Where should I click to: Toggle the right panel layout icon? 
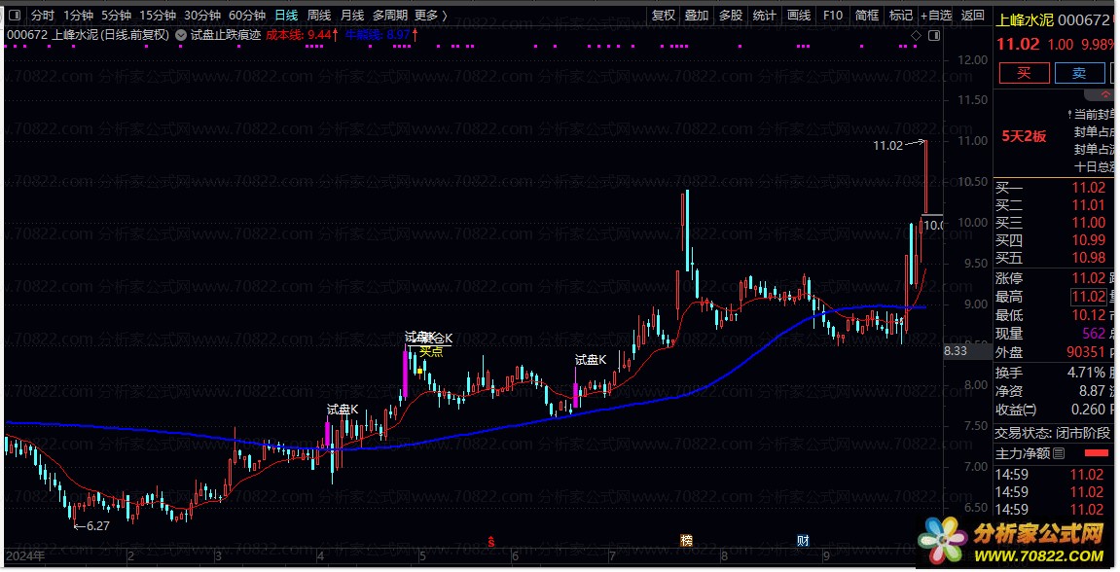934,36
